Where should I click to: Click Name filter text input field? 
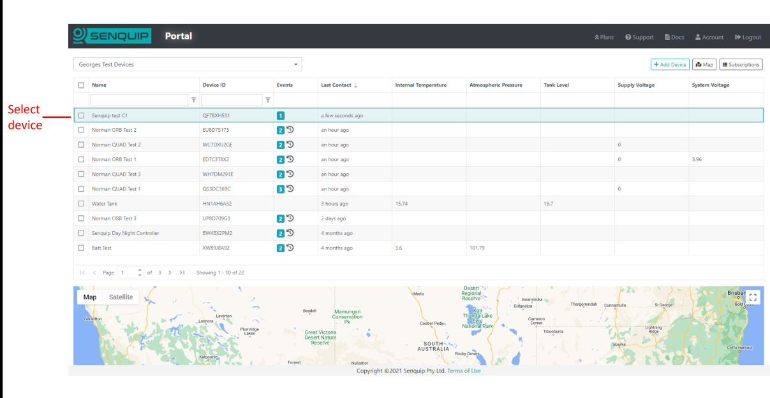140,100
